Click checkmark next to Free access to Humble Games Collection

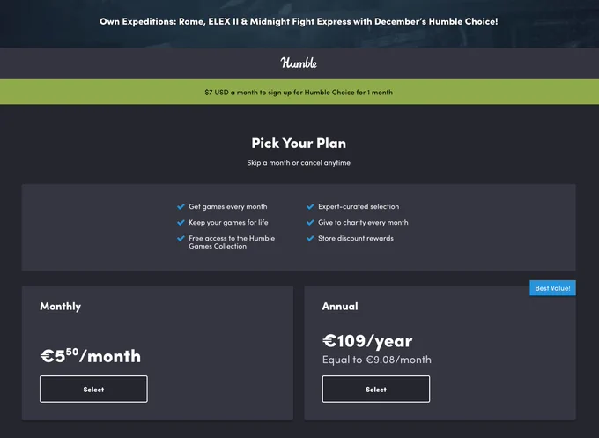[181, 239]
